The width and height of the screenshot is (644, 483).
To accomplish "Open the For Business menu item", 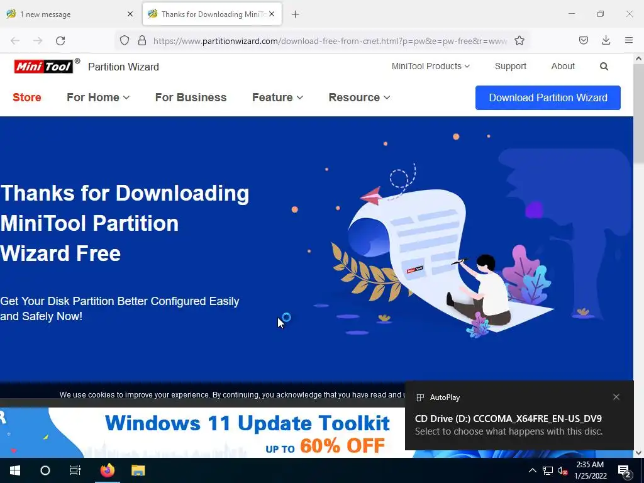I will 191,97.
